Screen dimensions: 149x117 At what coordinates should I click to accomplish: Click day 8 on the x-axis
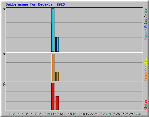40,114
